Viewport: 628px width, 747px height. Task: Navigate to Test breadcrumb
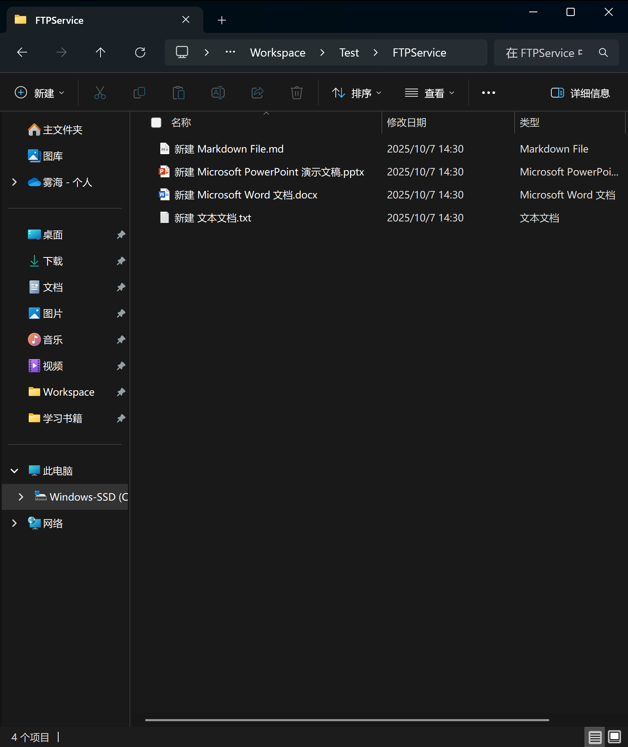tap(349, 52)
